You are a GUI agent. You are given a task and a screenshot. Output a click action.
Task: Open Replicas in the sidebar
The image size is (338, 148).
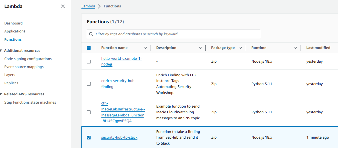pyautogui.click(x=11, y=83)
